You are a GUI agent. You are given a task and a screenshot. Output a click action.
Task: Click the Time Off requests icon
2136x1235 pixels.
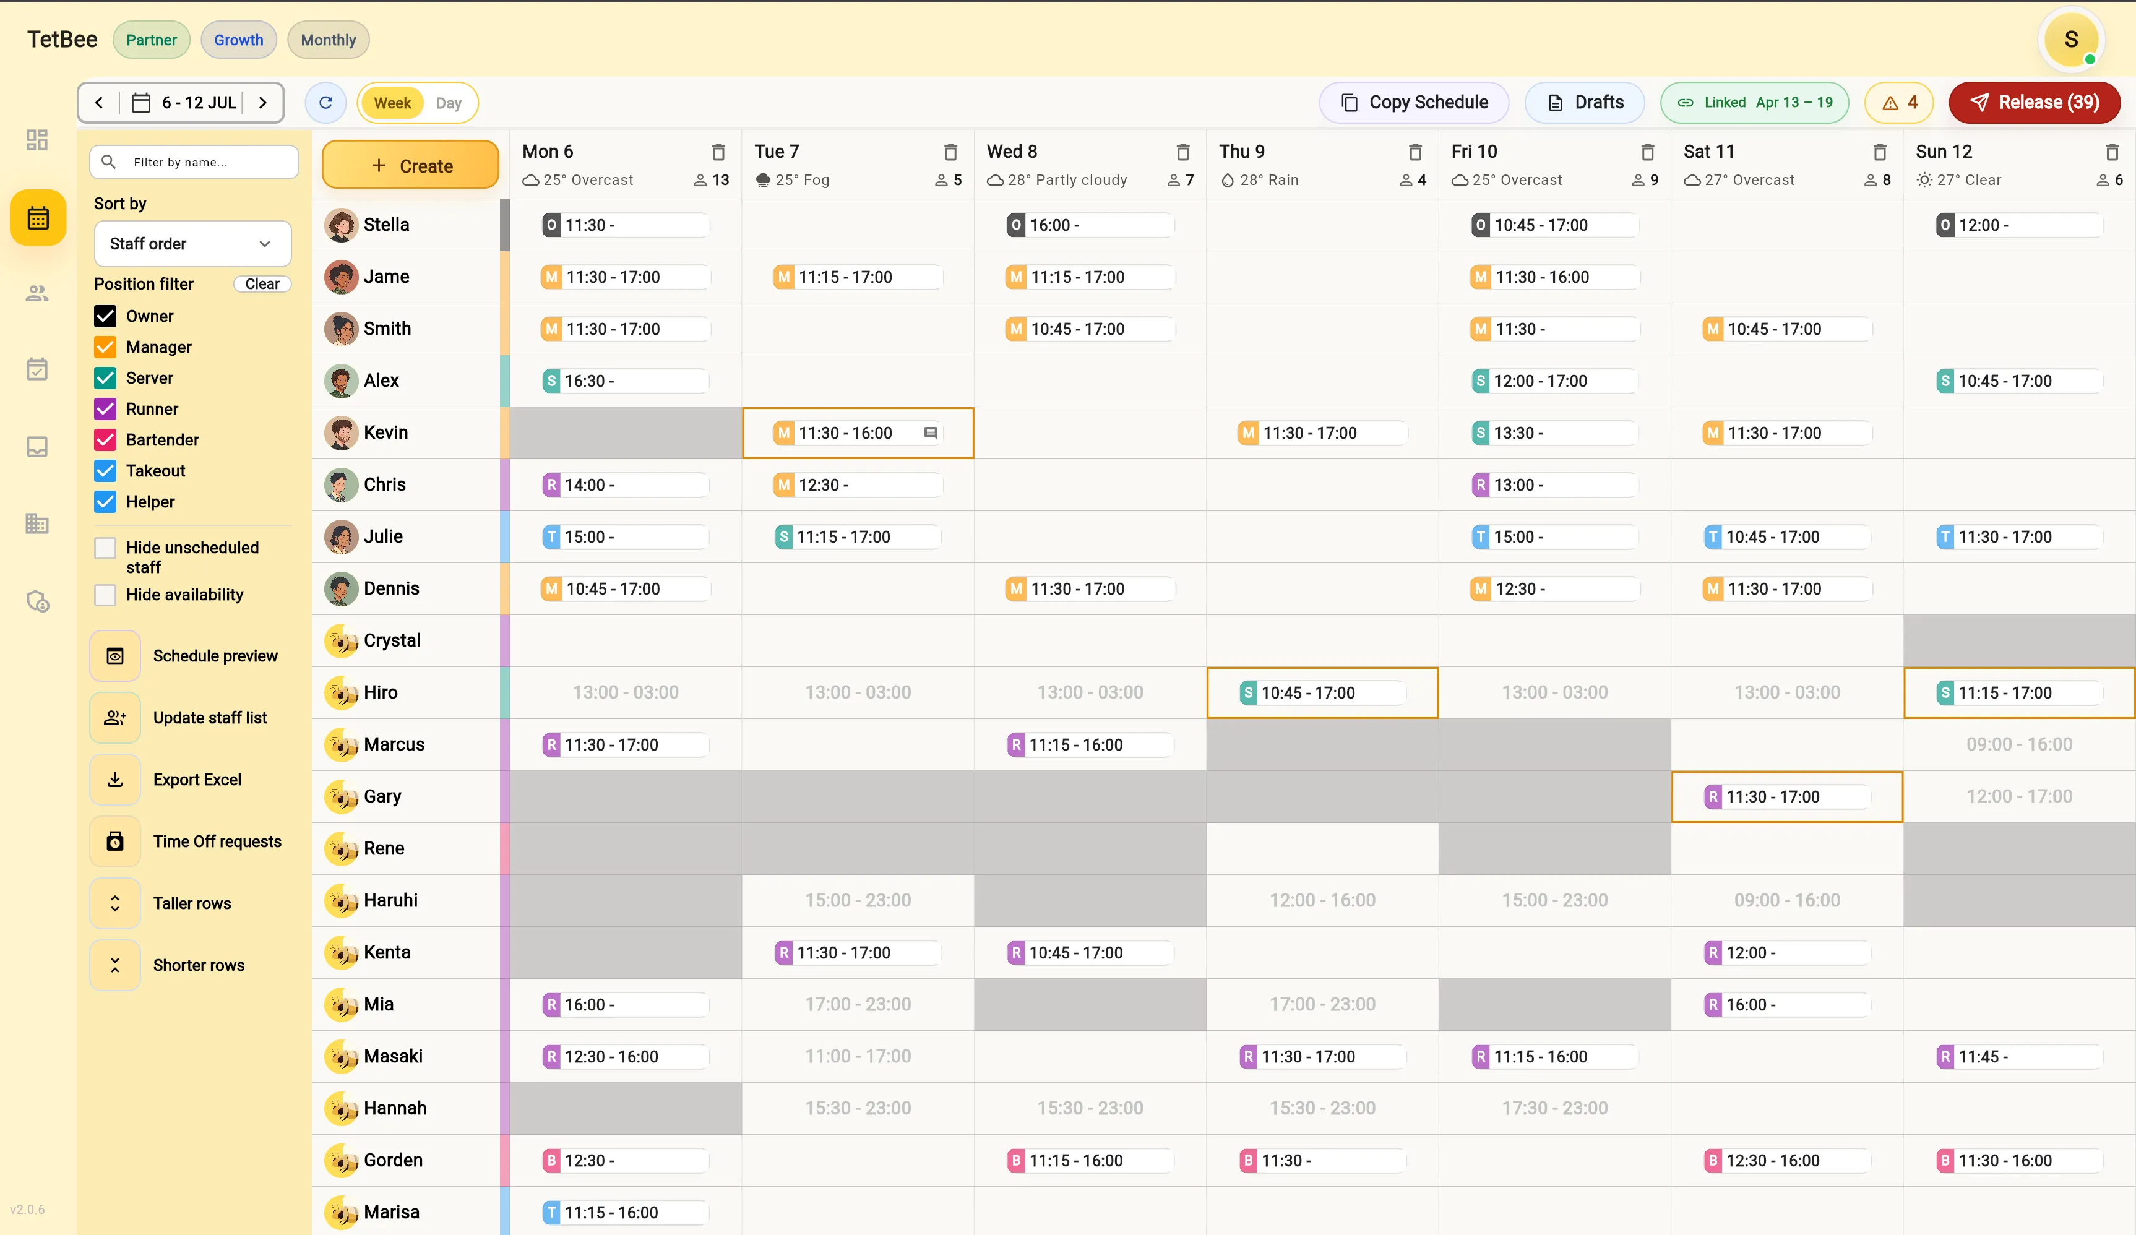point(115,841)
